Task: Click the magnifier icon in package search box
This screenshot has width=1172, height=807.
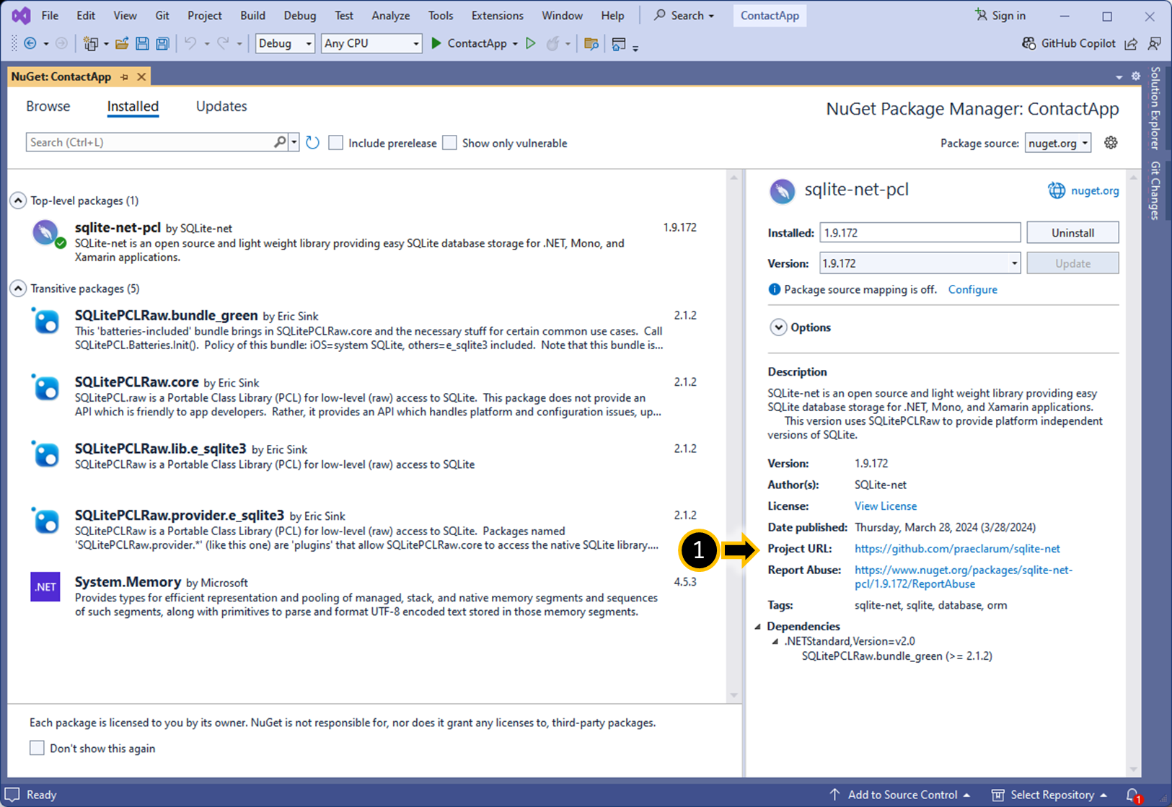Action: tap(280, 142)
